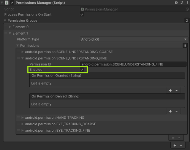The height and width of the screenshot is (150, 190).
Task: Remove a Permission Groups element
Action: (x=181, y=145)
